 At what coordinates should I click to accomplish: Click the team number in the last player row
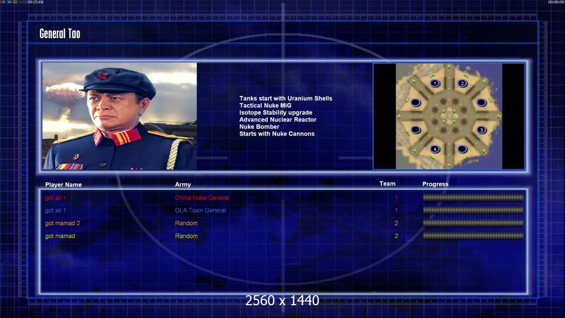(x=396, y=236)
